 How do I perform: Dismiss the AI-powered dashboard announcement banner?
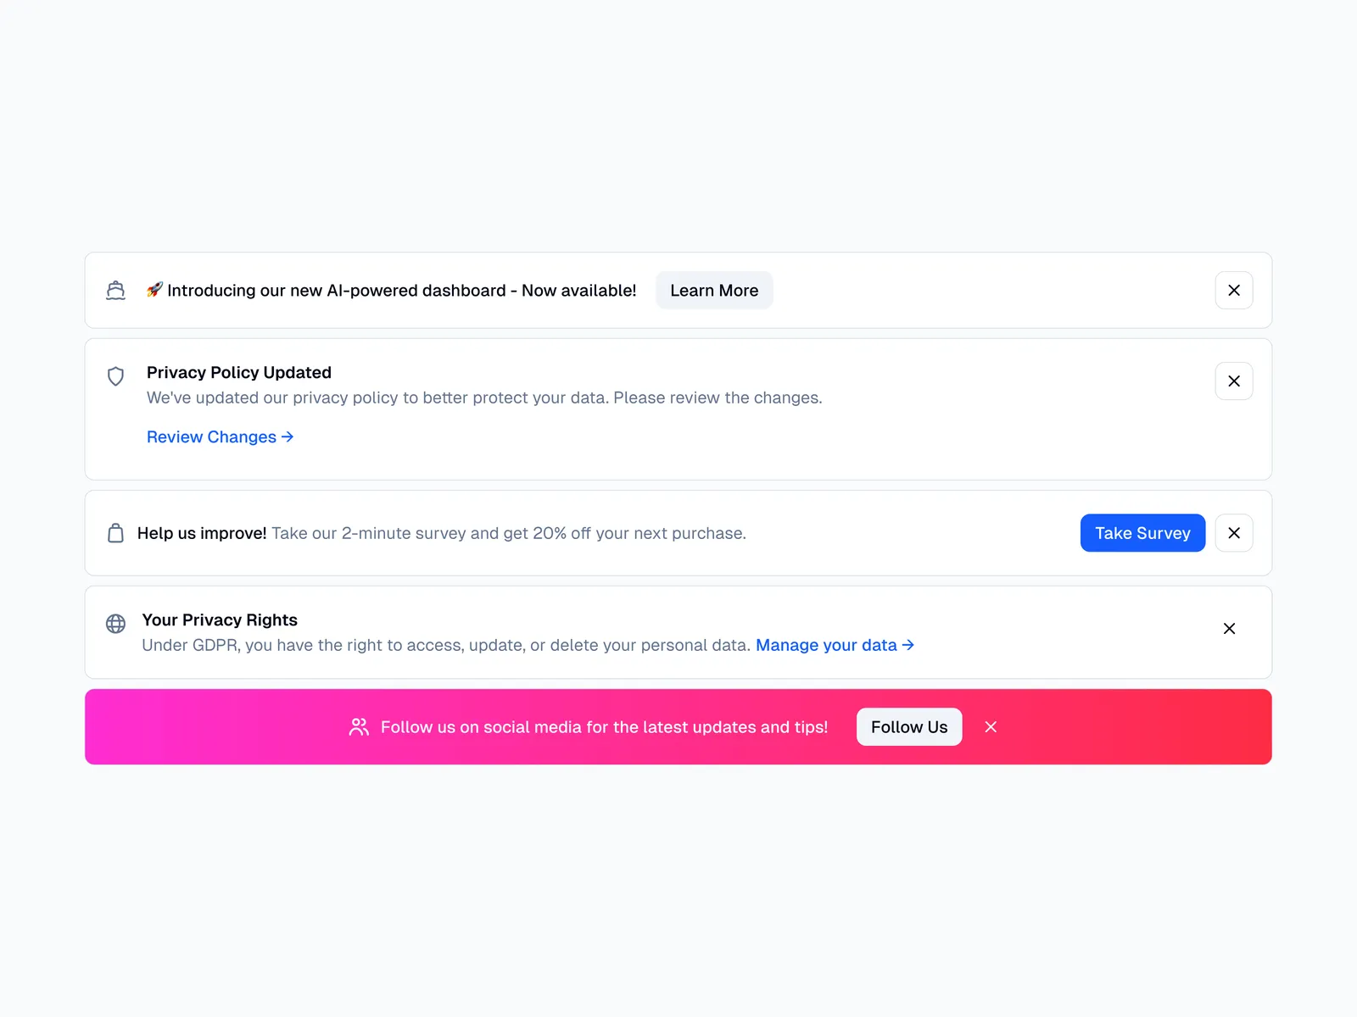pos(1234,291)
